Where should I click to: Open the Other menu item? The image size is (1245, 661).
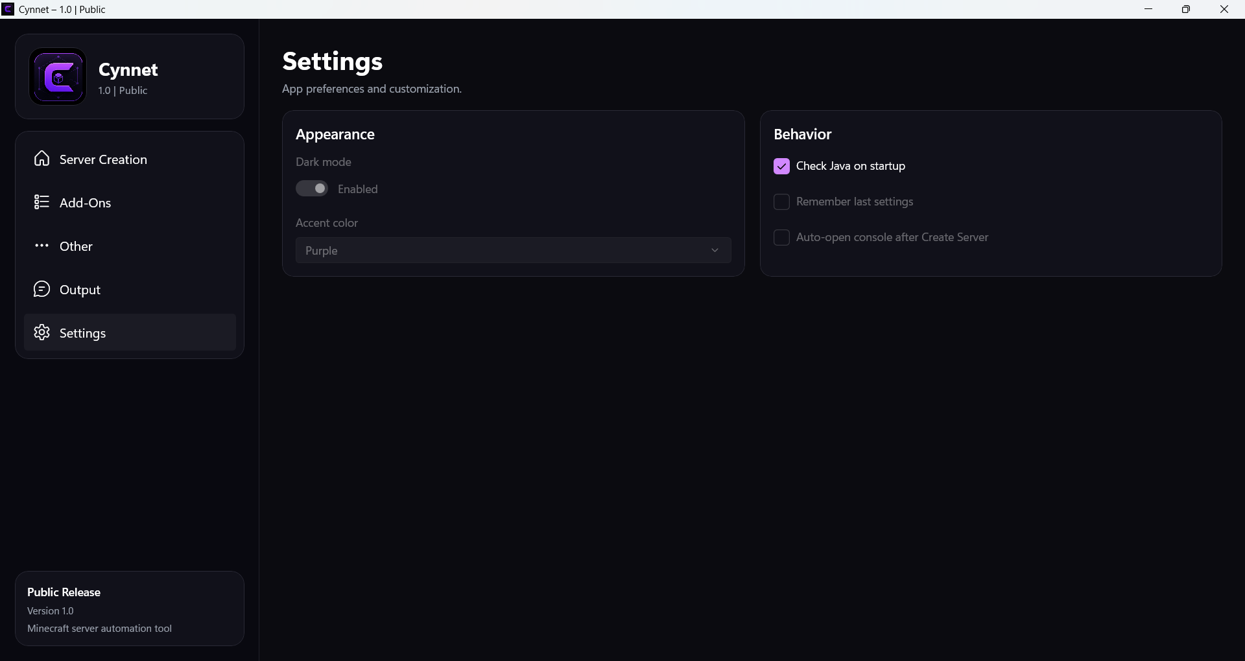click(x=130, y=246)
